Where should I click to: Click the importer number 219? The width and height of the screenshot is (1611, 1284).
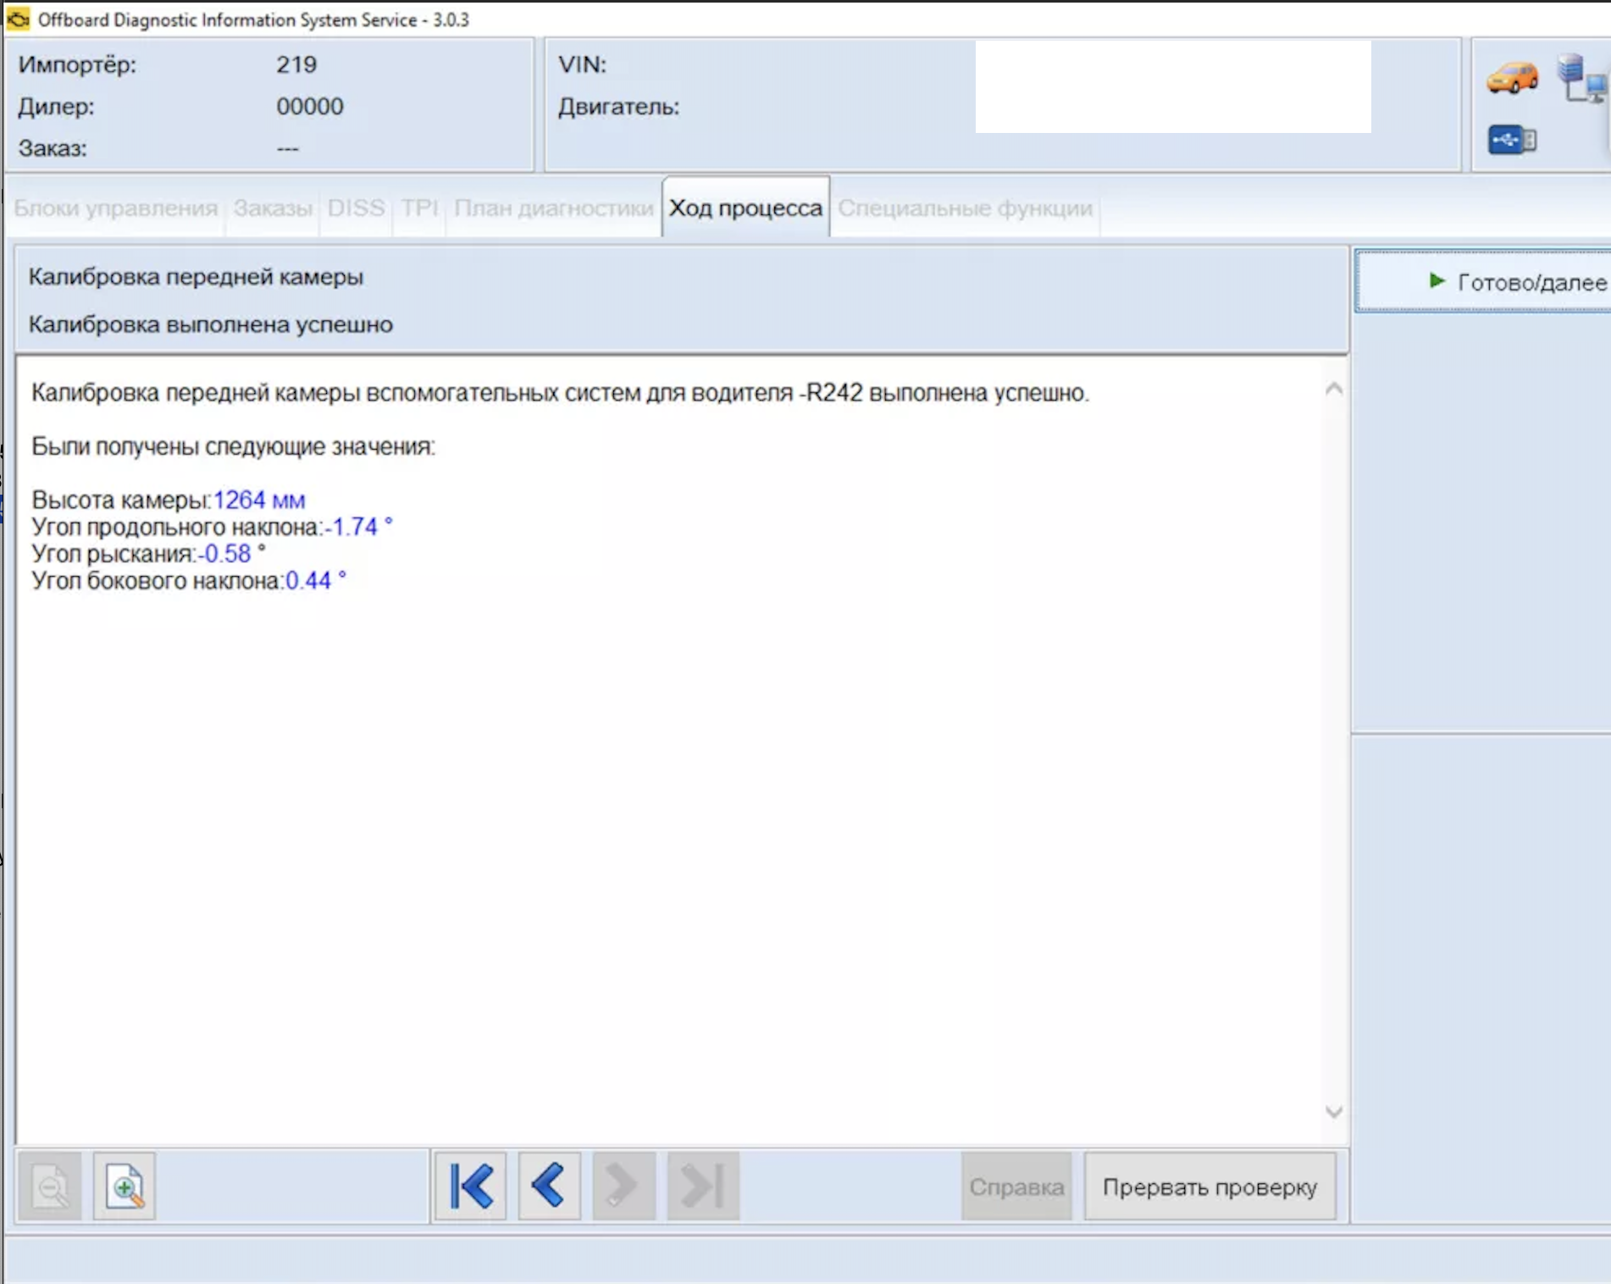pyautogui.click(x=296, y=64)
